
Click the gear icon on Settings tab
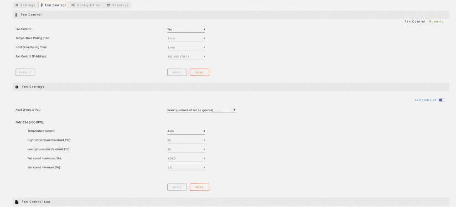point(16,5)
